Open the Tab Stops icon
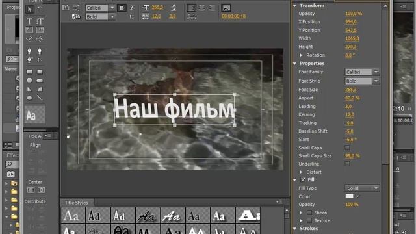 192,16
